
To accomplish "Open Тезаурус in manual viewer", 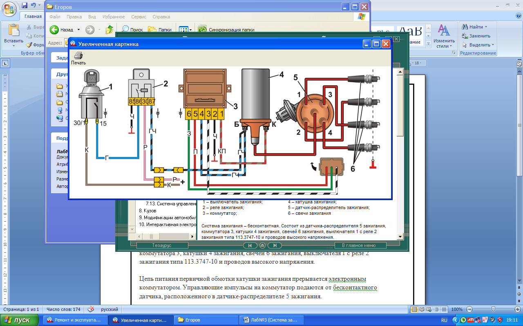I will pyautogui.click(x=162, y=245).
